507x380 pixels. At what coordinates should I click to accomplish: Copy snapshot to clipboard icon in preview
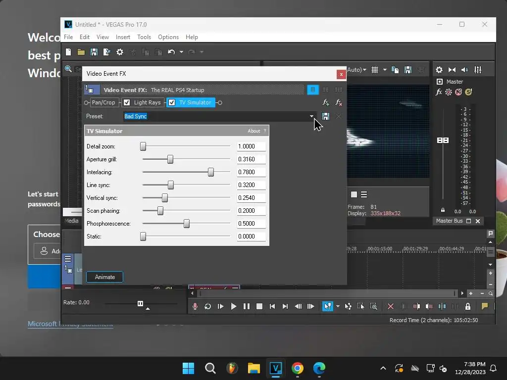click(x=395, y=69)
